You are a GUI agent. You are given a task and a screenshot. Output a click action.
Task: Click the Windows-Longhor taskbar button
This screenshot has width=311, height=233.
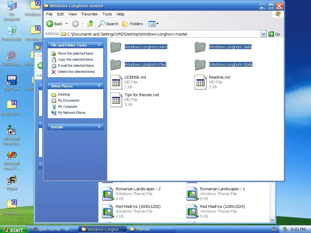pos(102,229)
